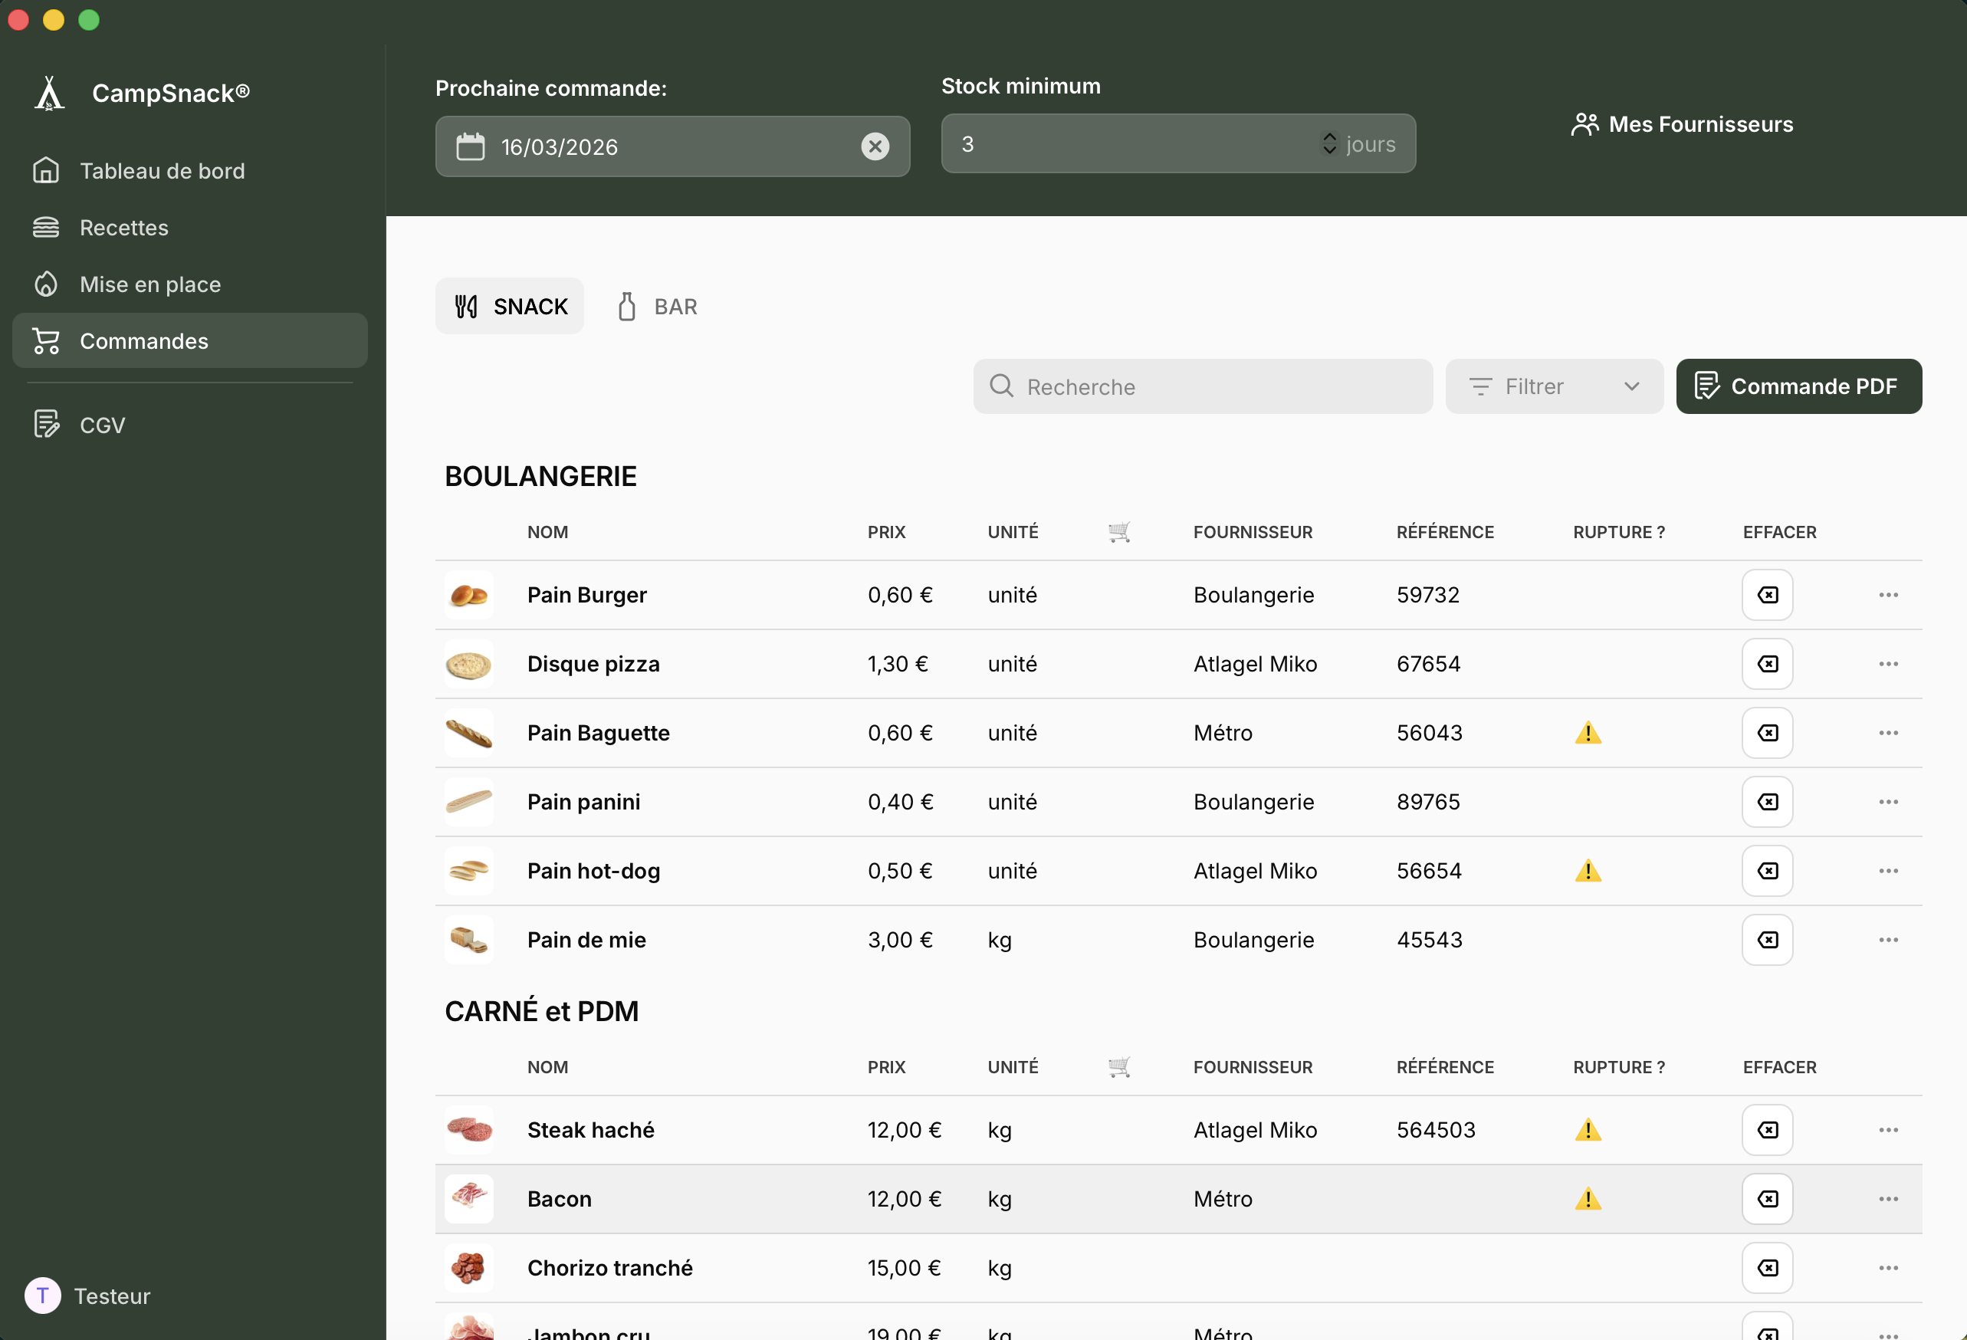This screenshot has width=1967, height=1340.
Task: Open three-dot menu for Pain de mie
Action: [x=1887, y=941]
